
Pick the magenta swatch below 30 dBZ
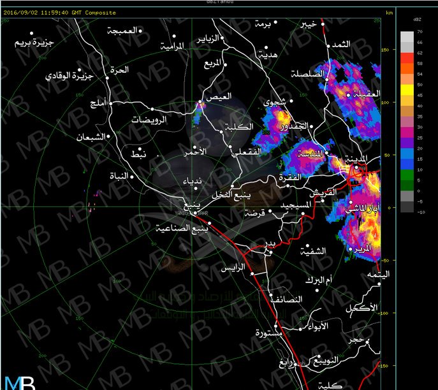point(407,133)
